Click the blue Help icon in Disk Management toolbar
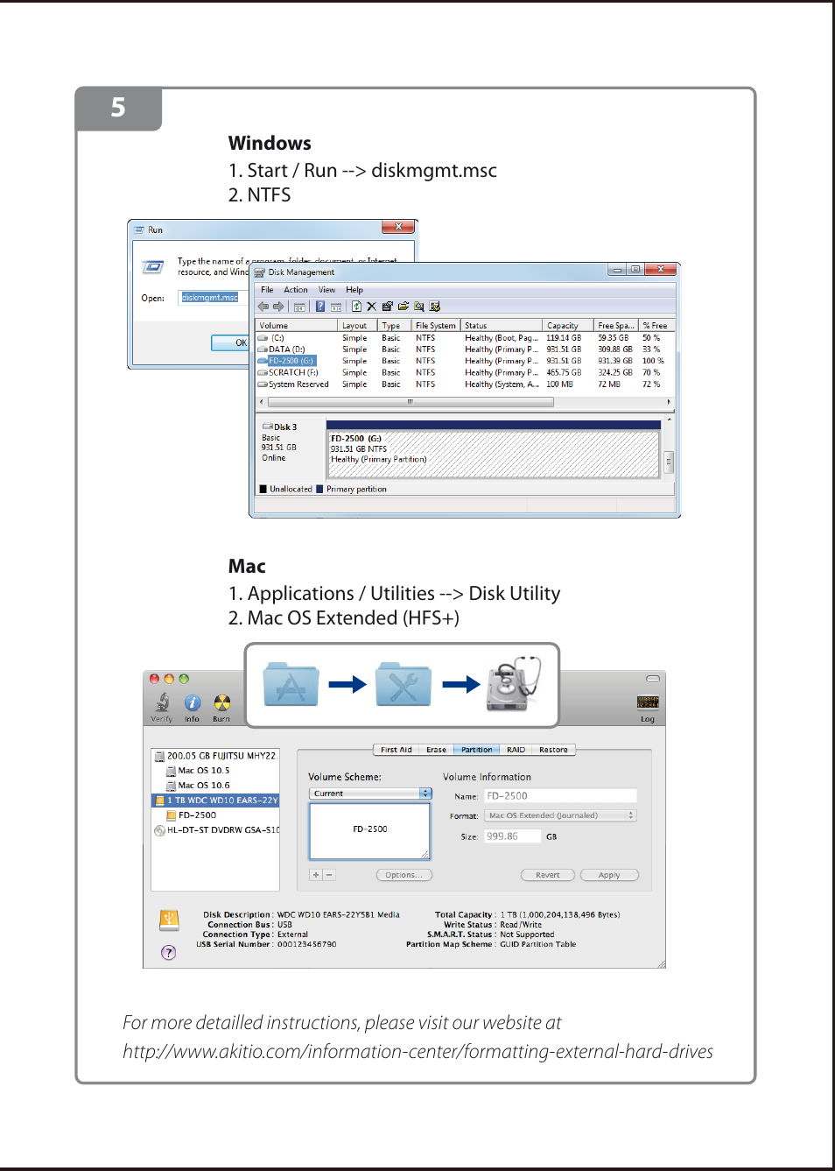 point(320,307)
